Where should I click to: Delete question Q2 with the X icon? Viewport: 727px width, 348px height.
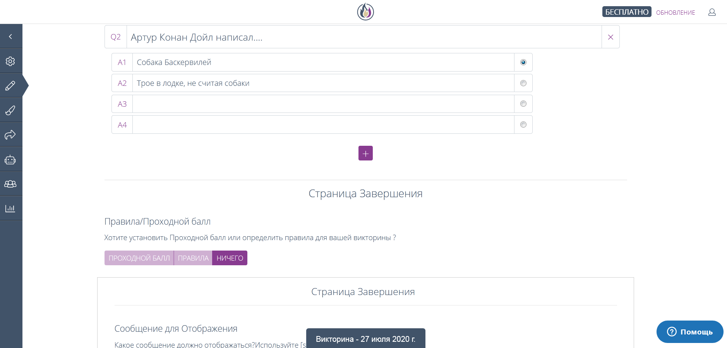coord(610,37)
